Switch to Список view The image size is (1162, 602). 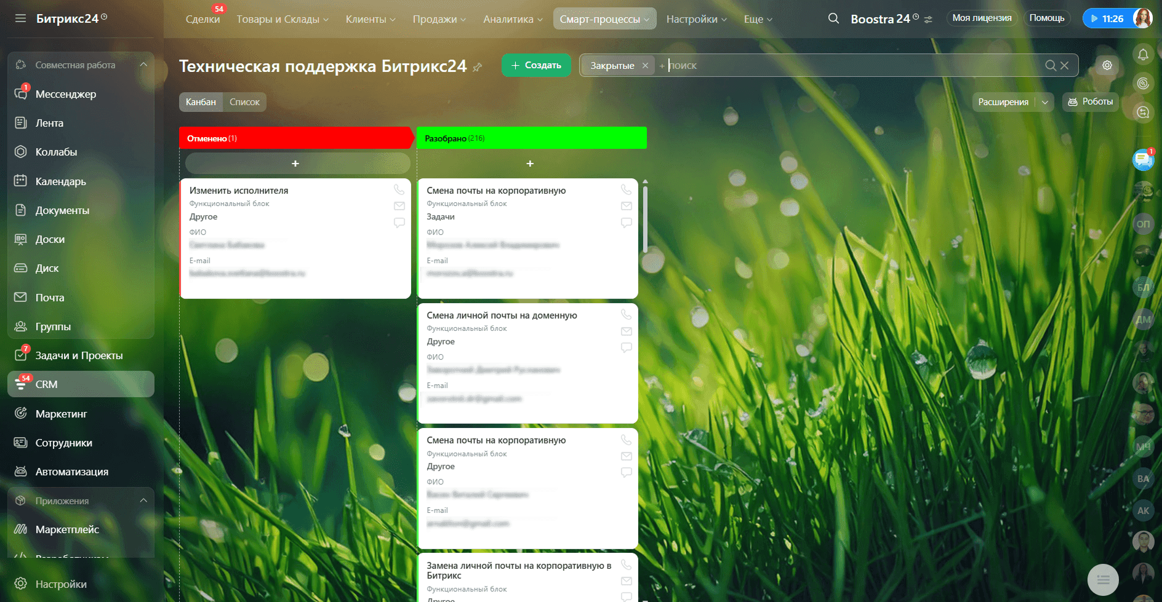pyautogui.click(x=244, y=102)
